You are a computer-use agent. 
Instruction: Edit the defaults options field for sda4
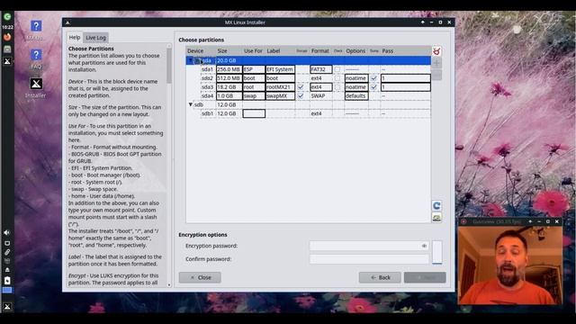click(356, 96)
